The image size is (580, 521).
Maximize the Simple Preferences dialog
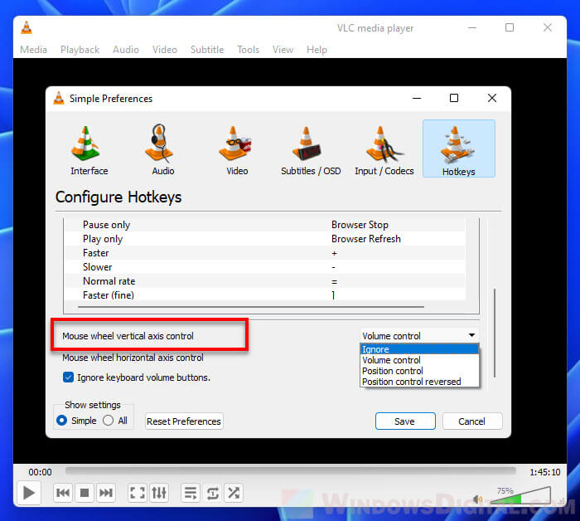tap(454, 98)
